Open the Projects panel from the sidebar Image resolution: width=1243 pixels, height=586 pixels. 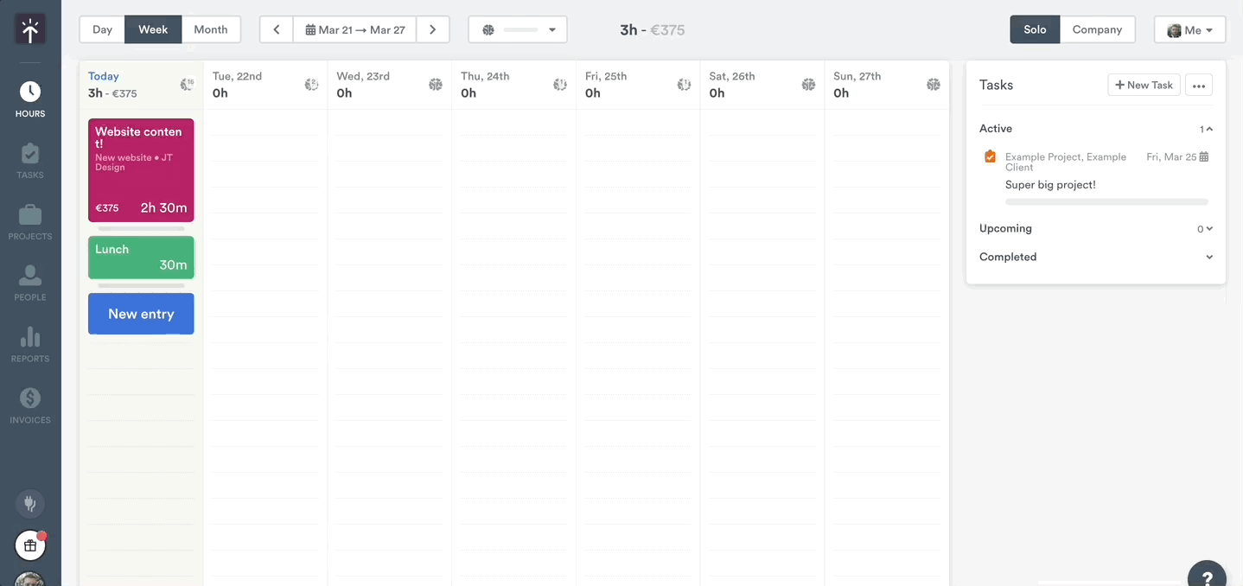click(29, 220)
